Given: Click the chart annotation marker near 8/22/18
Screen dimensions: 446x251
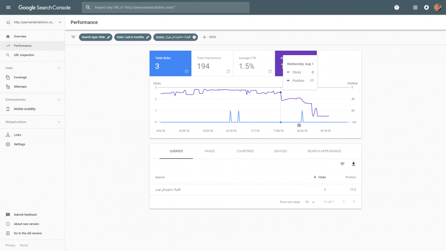Looking at the screenshot, I should click(x=299, y=125).
